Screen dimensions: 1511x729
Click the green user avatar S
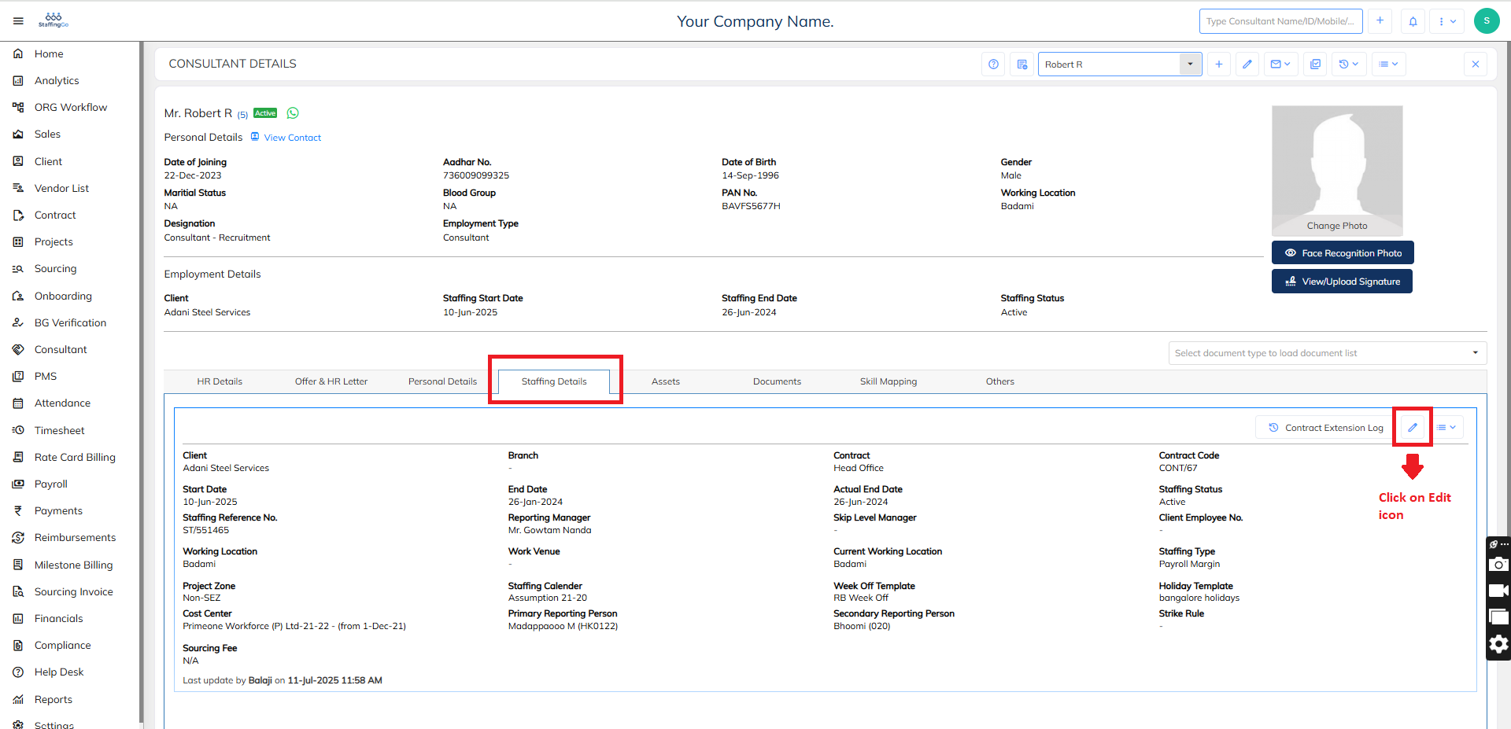(1487, 21)
